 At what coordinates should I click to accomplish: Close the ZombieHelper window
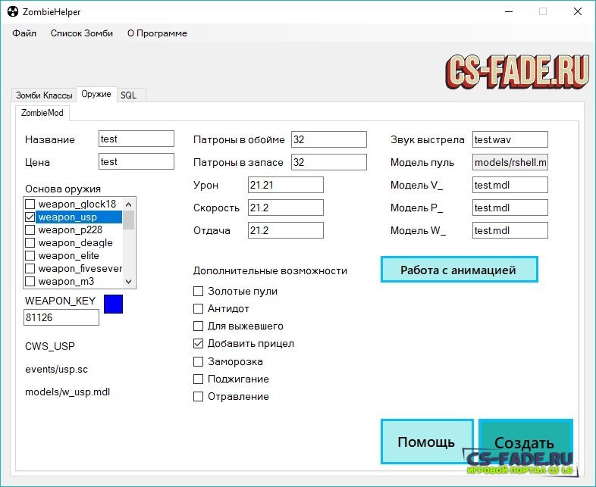pos(578,12)
